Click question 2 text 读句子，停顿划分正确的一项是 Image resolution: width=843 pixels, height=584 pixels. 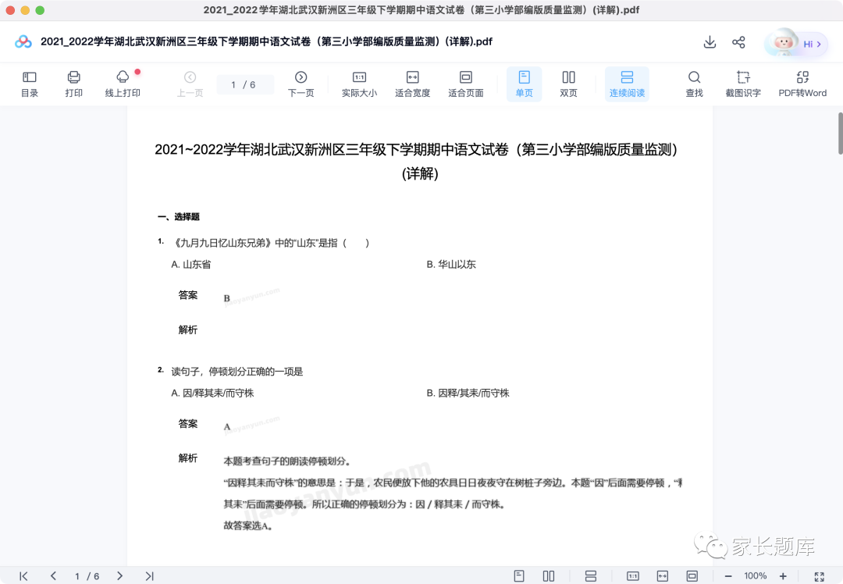tap(237, 372)
